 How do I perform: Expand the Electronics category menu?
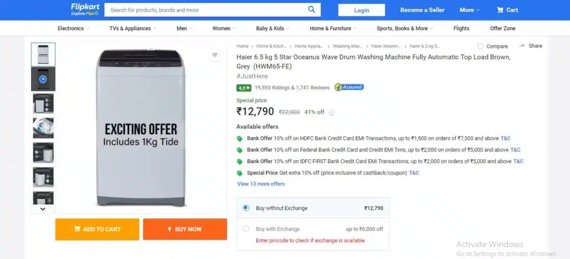click(73, 28)
